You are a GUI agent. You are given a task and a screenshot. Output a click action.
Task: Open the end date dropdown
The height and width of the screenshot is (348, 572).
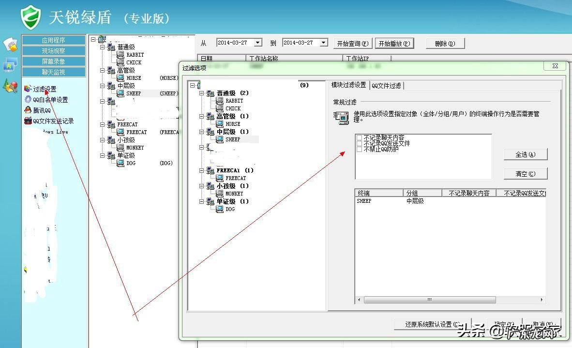click(x=324, y=42)
